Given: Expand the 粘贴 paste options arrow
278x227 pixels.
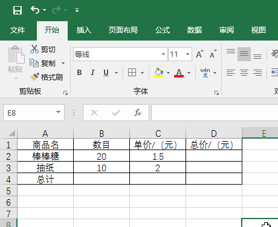Looking at the screenshot, I should pos(16,78).
